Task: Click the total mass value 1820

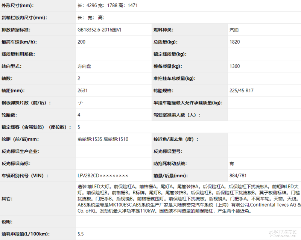Action: (234, 42)
